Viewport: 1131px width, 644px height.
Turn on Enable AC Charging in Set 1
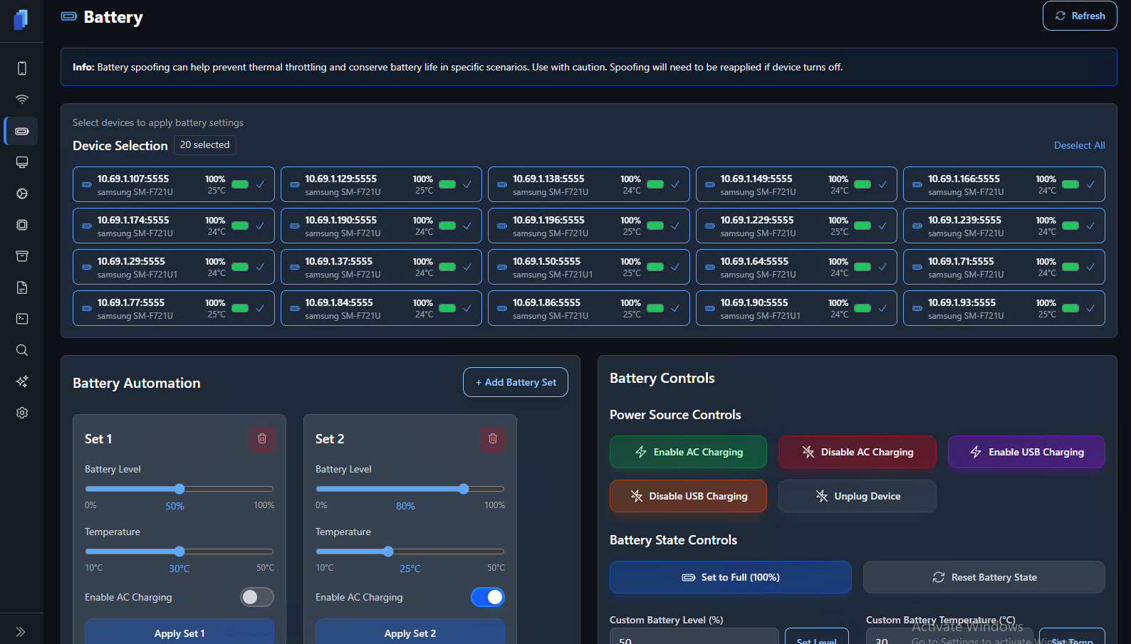tap(257, 597)
